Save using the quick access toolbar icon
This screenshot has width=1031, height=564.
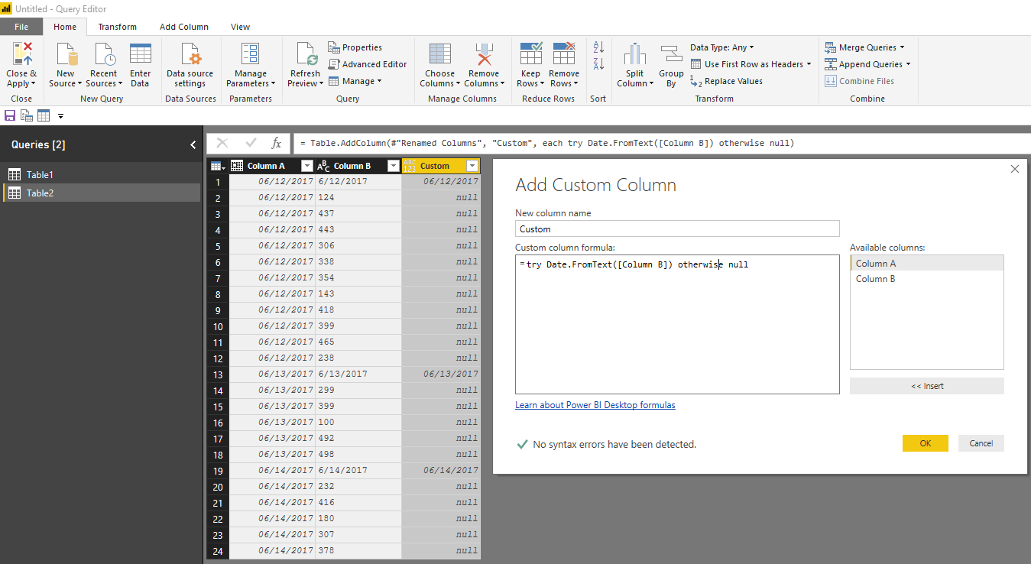10,115
